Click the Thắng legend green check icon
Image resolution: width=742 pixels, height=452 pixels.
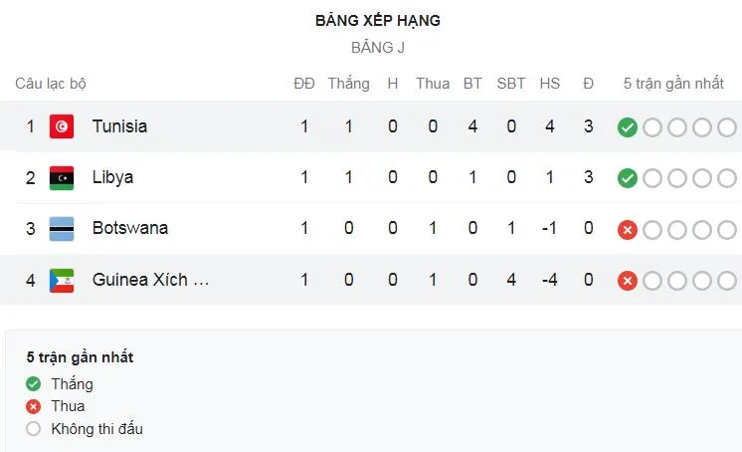point(34,384)
